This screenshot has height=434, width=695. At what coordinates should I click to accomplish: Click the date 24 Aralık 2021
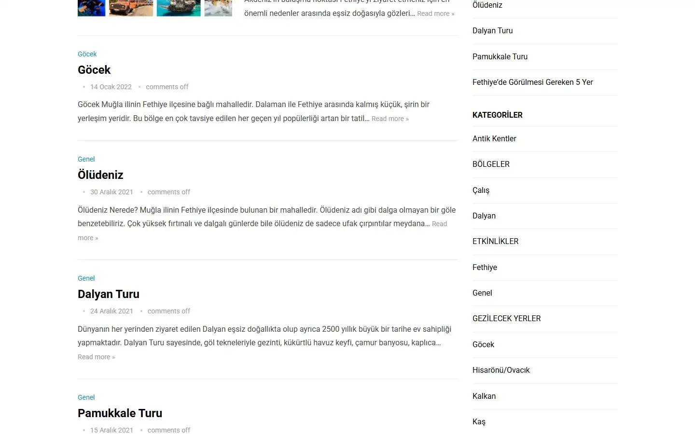[x=111, y=311]
